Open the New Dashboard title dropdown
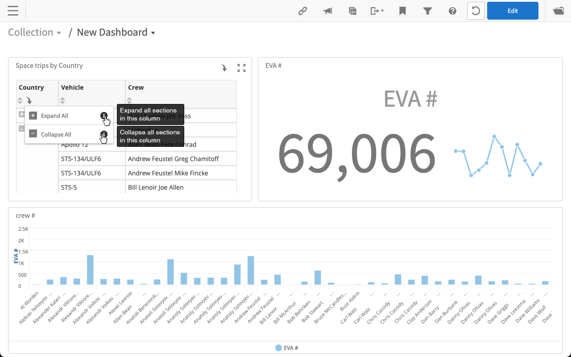This screenshot has width=571, height=357. tap(116, 33)
